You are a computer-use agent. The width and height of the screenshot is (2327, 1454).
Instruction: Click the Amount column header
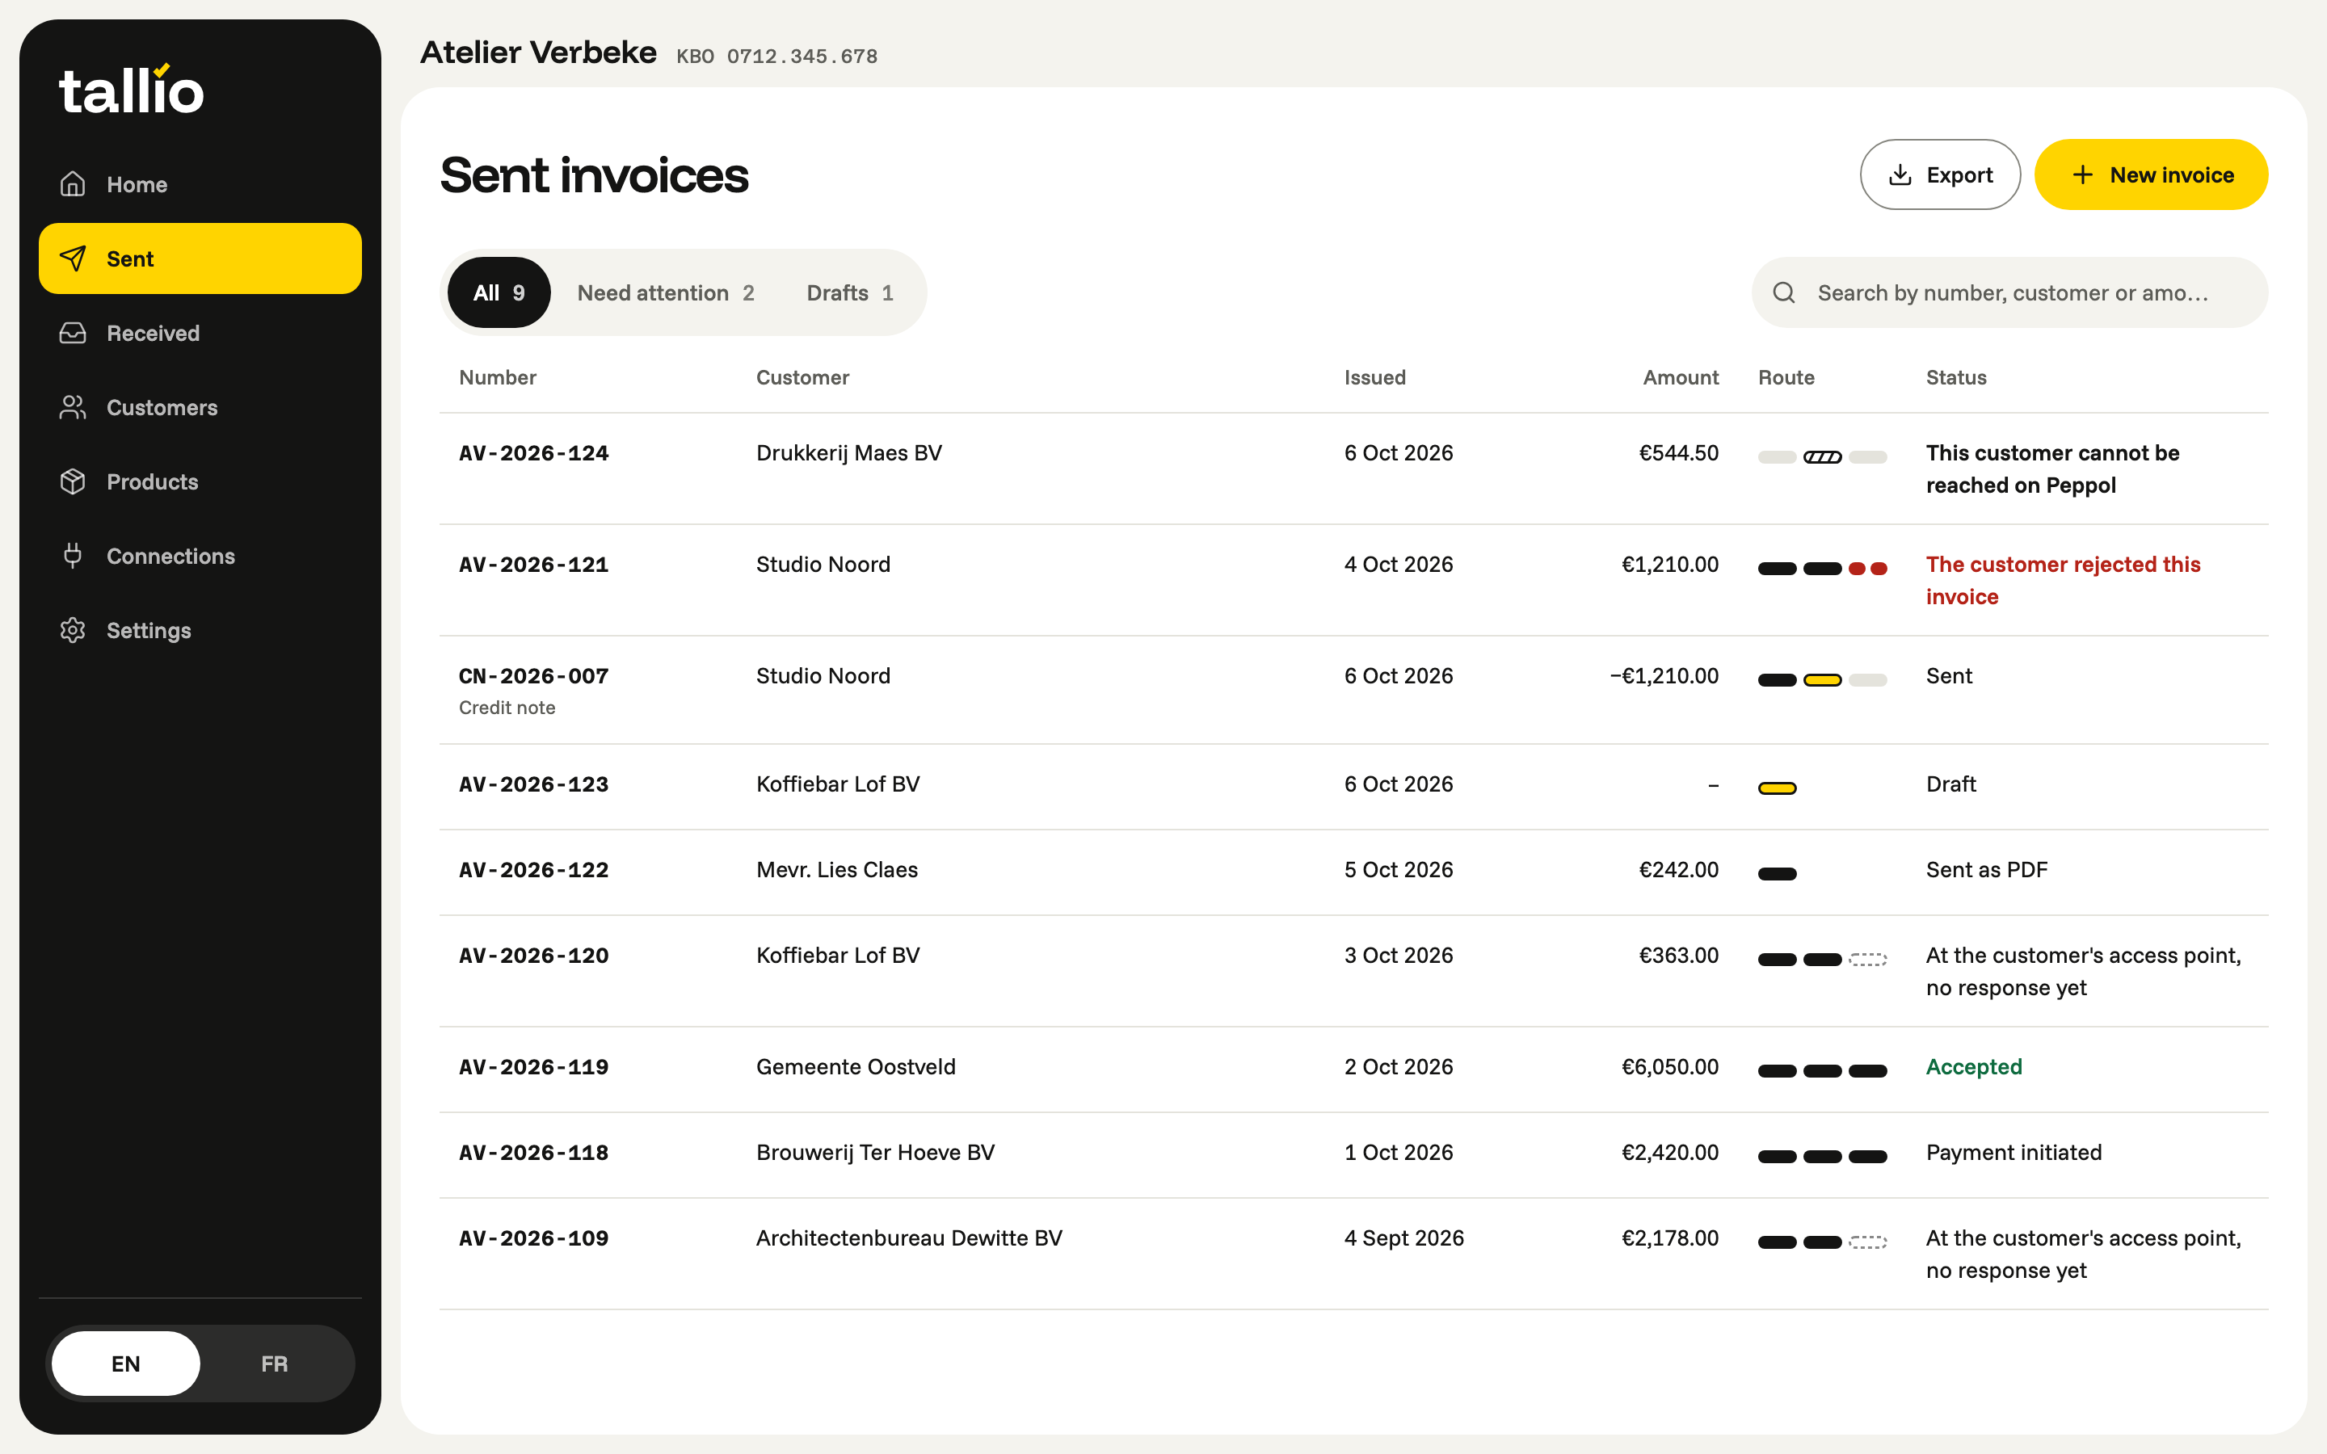tap(1680, 377)
